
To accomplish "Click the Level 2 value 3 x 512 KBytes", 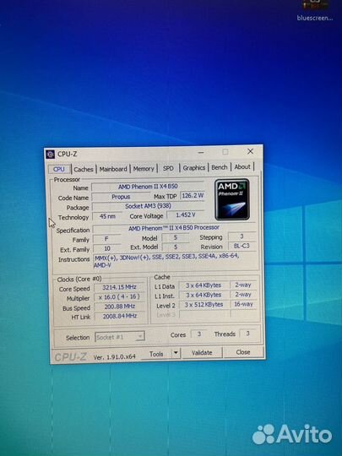I will click(204, 305).
